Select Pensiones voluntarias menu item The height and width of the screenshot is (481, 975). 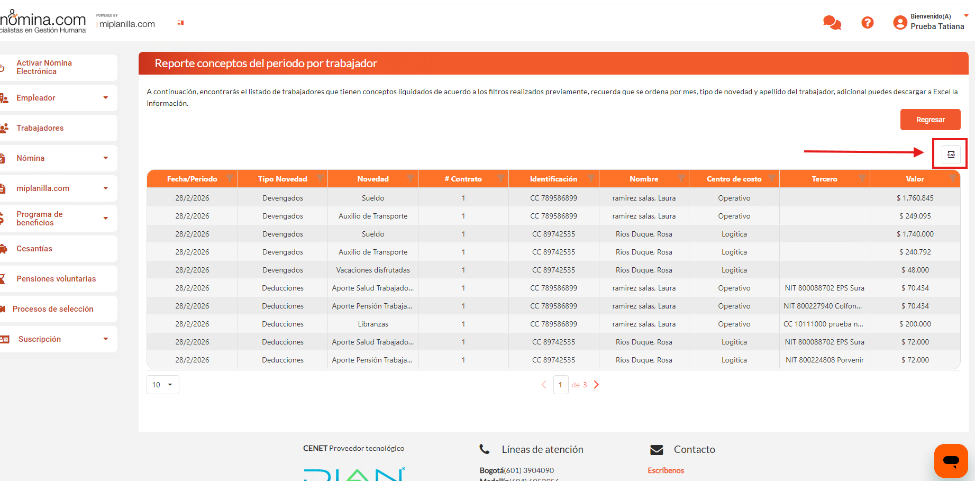click(56, 279)
